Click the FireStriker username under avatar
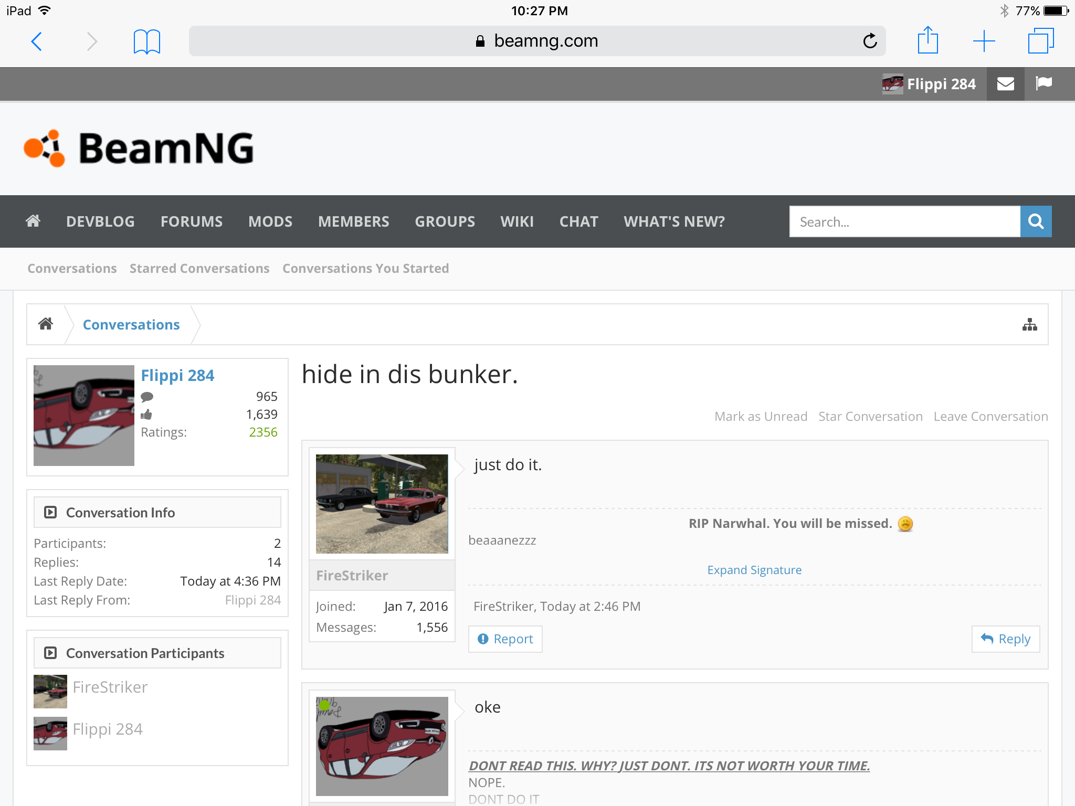Viewport: 1075px width, 806px height. [x=352, y=575]
